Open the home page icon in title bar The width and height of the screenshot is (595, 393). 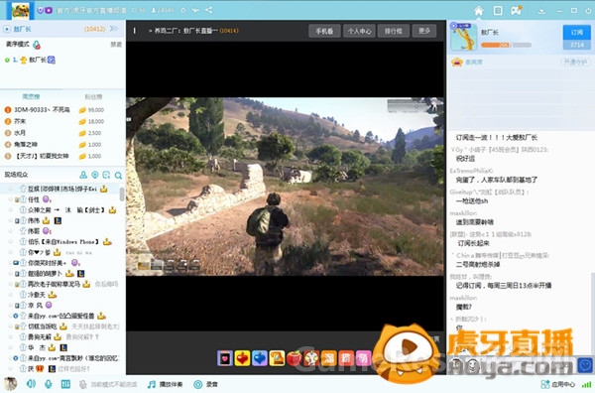(x=479, y=11)
